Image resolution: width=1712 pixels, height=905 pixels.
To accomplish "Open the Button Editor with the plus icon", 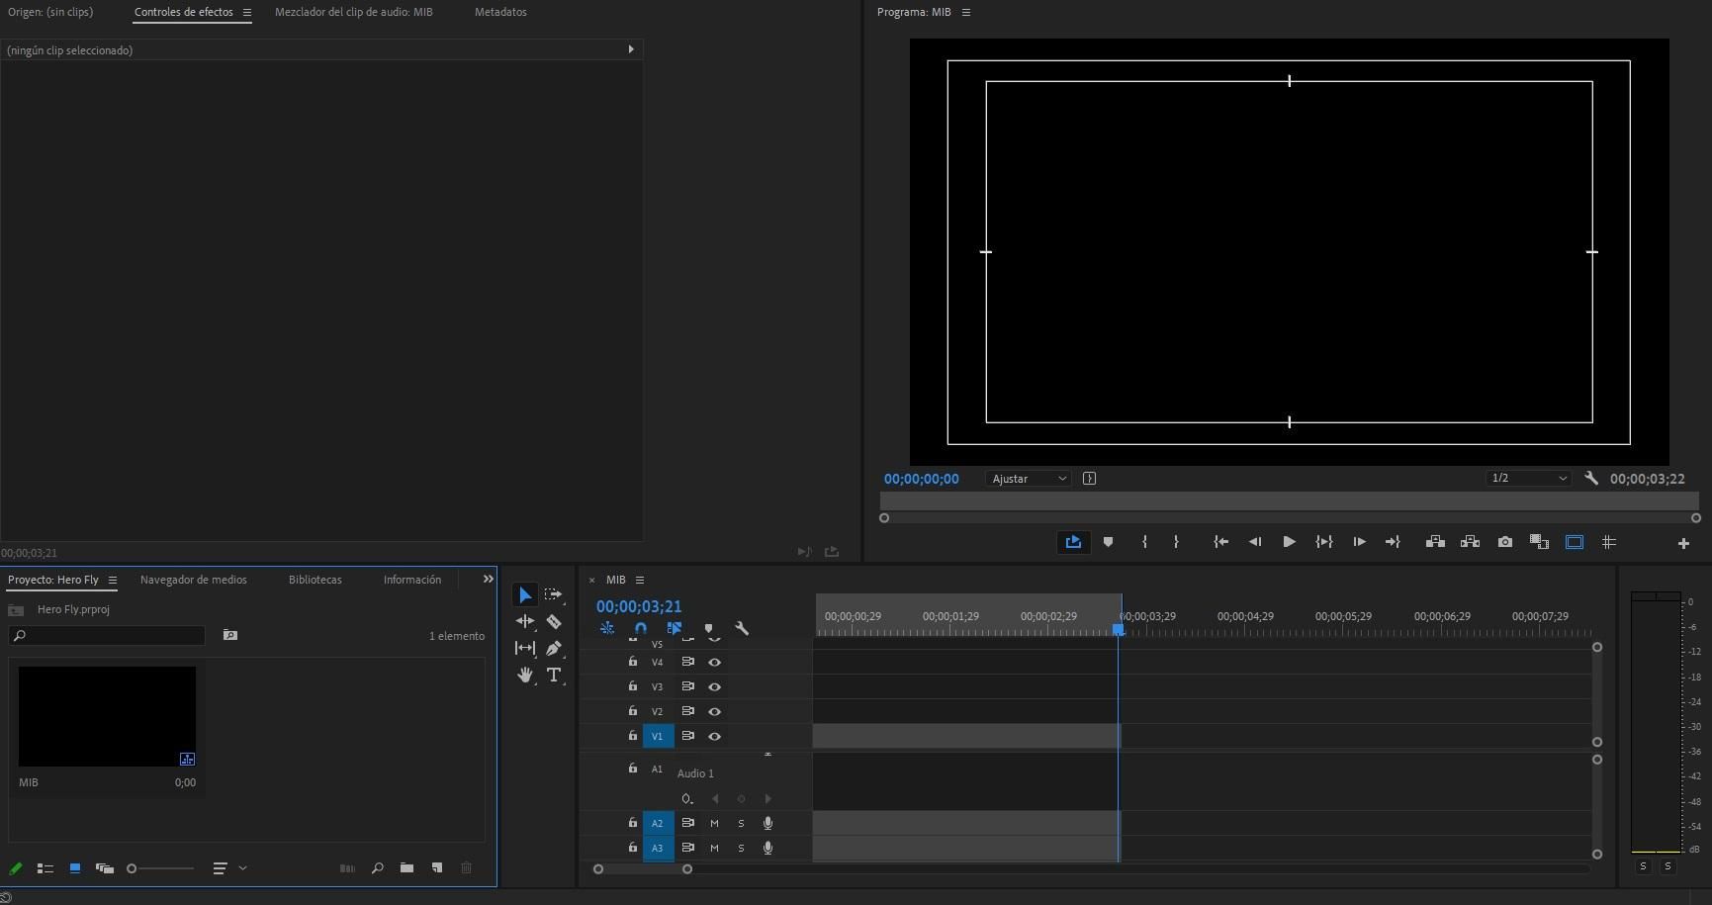I will [x=1684, y=542].
